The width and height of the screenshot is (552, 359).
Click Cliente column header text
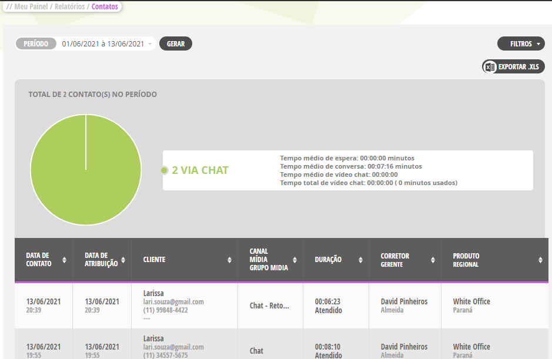(x=154, y=259)
